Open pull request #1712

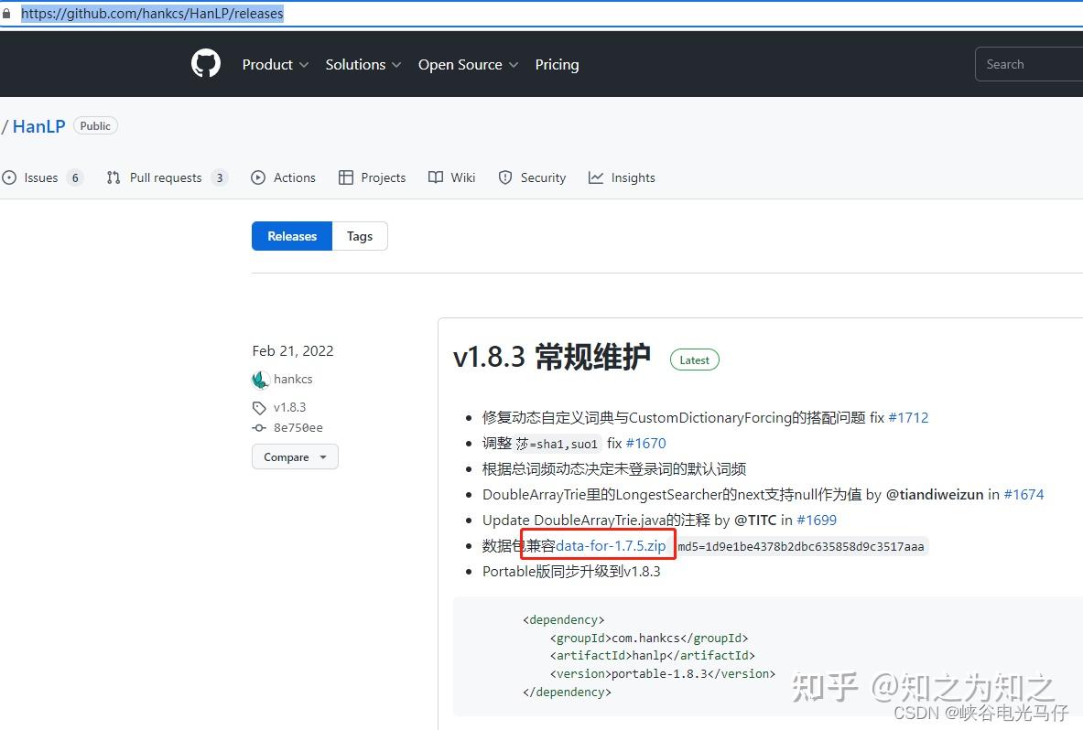[909, 416]
